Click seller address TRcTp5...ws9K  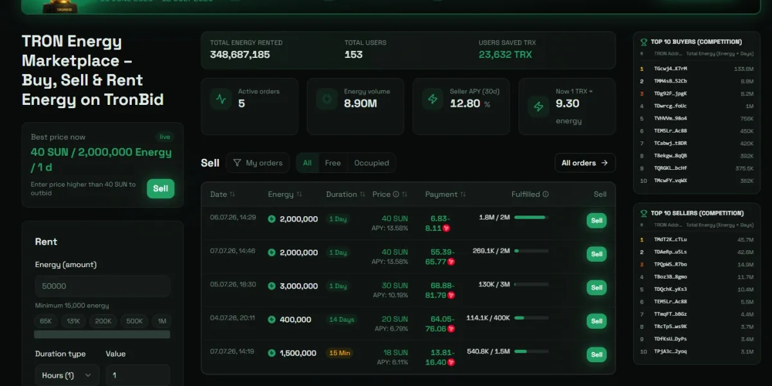click(x=670, y=327)
